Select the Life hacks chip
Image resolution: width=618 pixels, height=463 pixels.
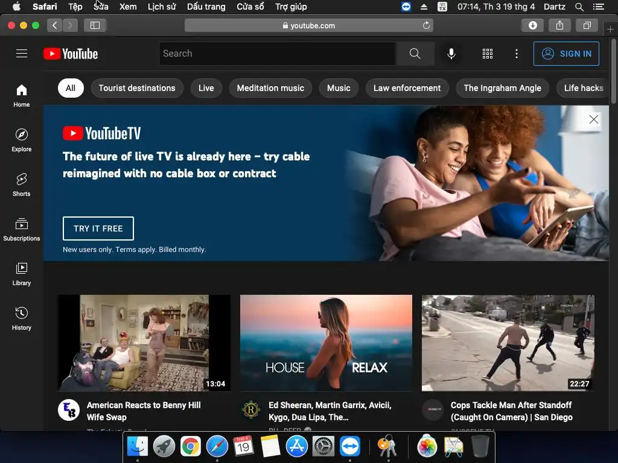click(x=584, y=88)
